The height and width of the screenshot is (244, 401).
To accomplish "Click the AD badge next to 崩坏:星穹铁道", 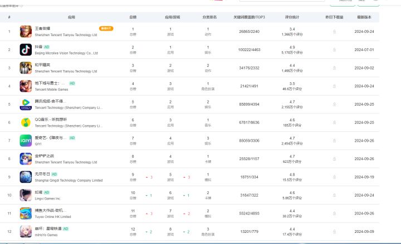I will tap(66, 228).
